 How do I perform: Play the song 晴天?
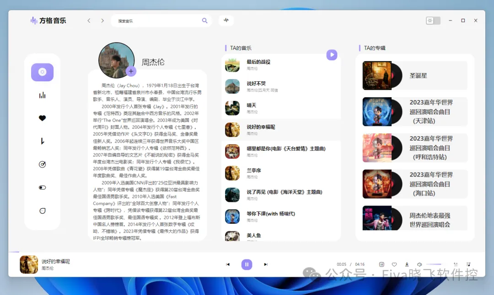point(281,108)
